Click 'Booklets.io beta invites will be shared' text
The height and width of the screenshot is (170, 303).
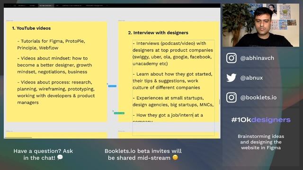(x=143, y=154)
